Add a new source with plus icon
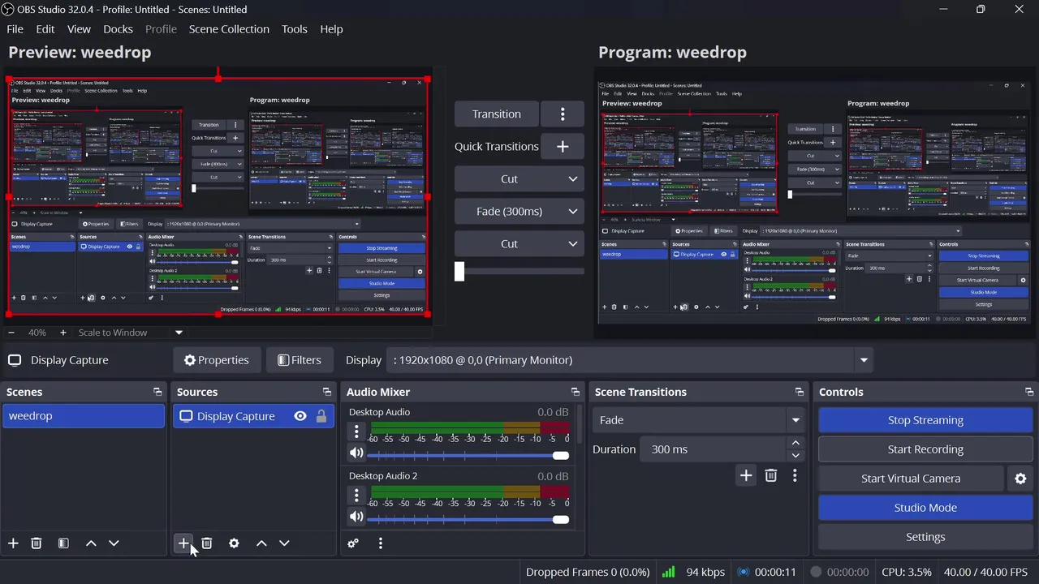The image size is (1039, 584). [x=183, y=543]
